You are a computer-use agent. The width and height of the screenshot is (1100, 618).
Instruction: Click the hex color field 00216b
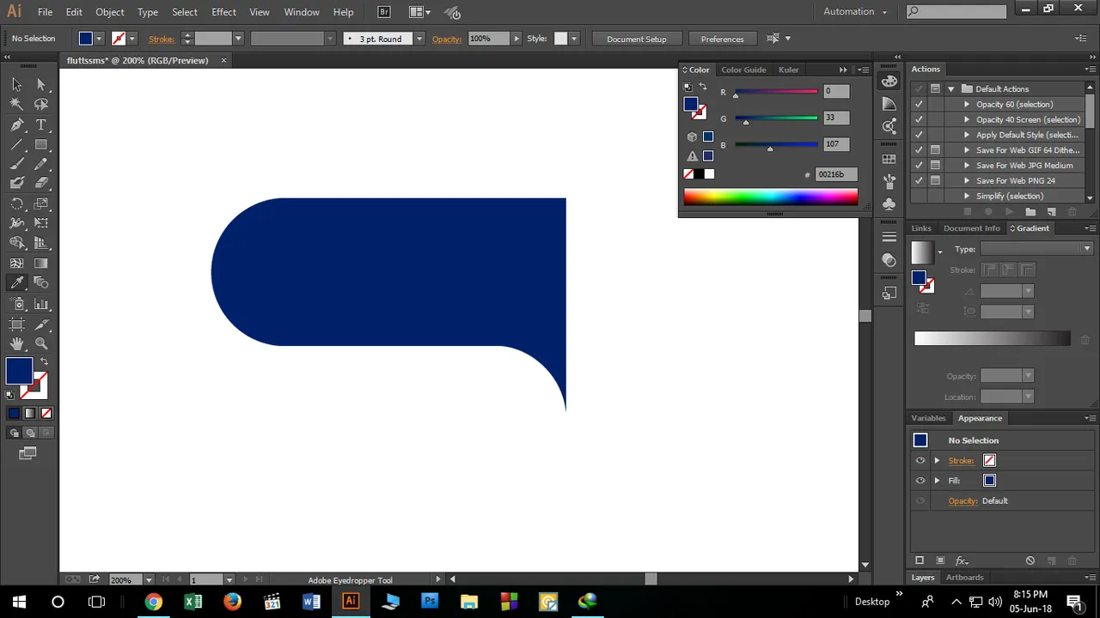click(x=835, y=174)
